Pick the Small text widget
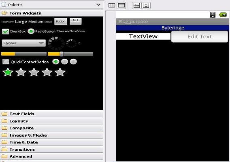Viewport: 230px width, 162px height. pyautogui.click(x=48, y=22)
